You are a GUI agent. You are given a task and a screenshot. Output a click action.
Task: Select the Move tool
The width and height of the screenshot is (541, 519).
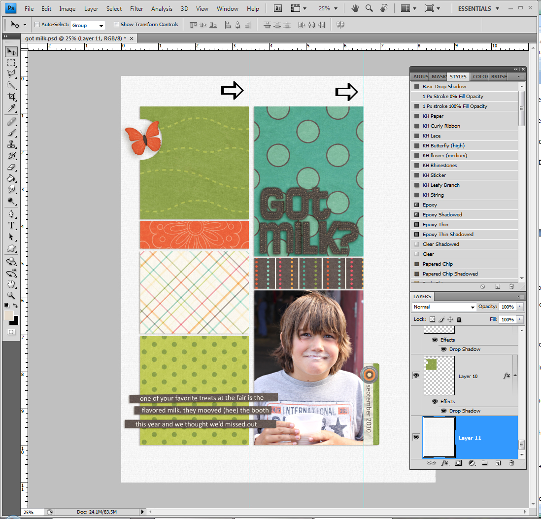click(x=11, y=51)
